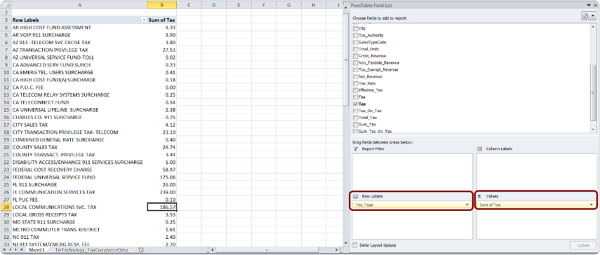
Task: Select column D header
Action: click(x=214, y=5)
